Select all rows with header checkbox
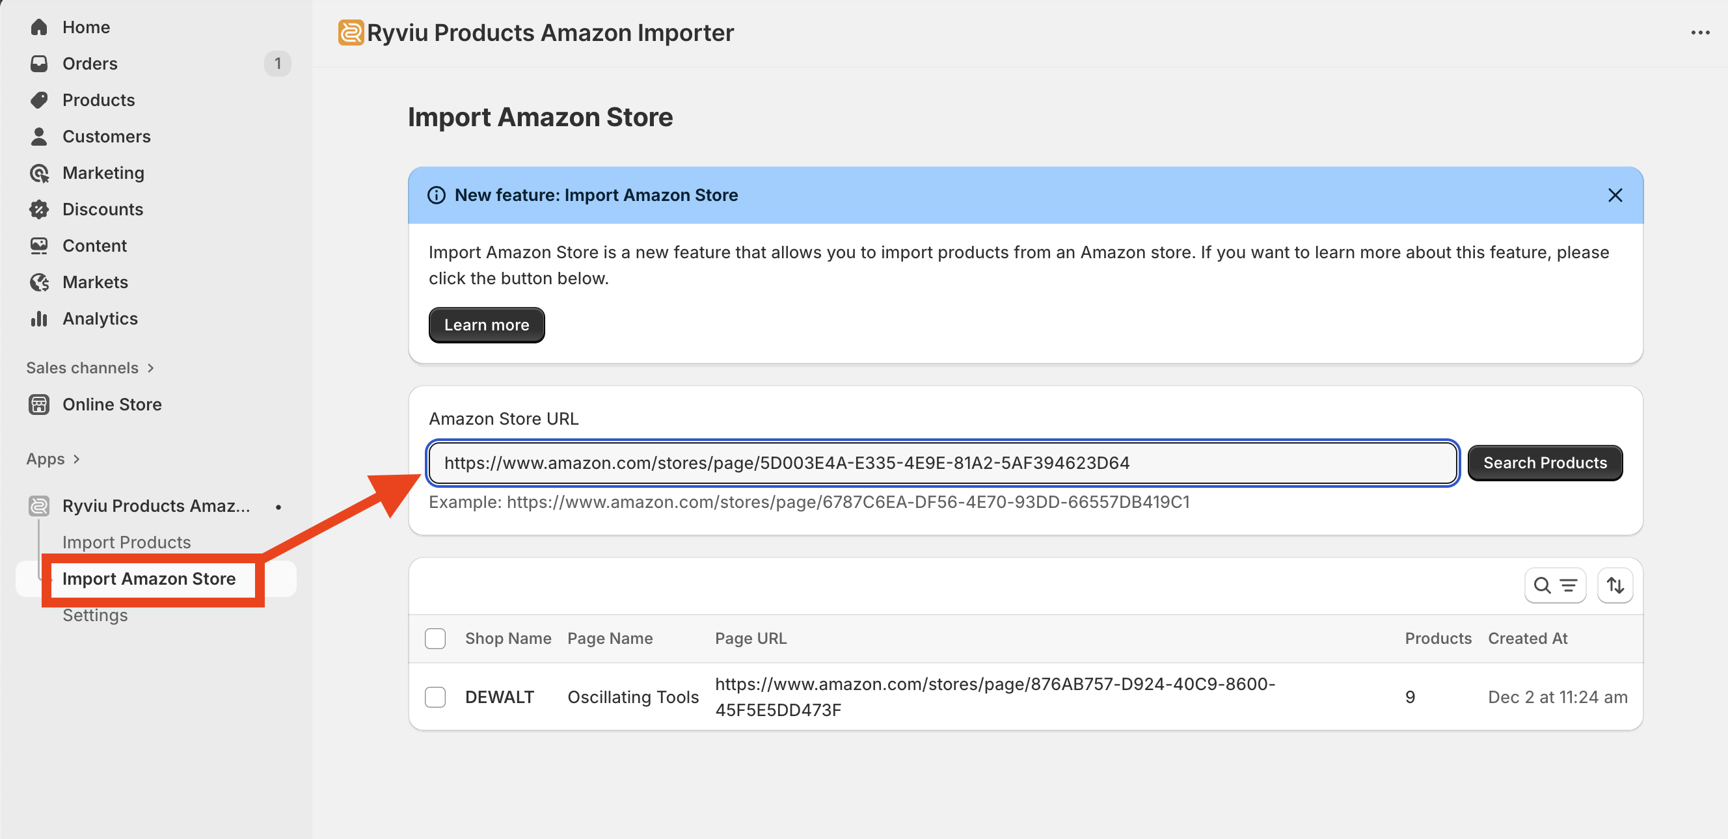Image resolution: width=1728 pixels, height=839 pixels. pos(435,639)
